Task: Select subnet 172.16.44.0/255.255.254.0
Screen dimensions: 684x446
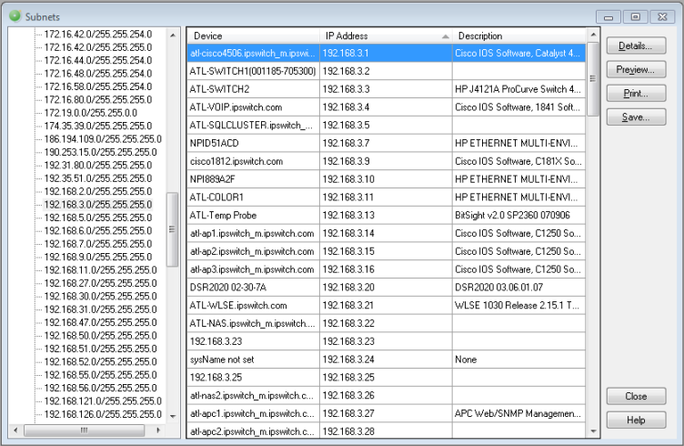Action: click(x=97, y=60)
